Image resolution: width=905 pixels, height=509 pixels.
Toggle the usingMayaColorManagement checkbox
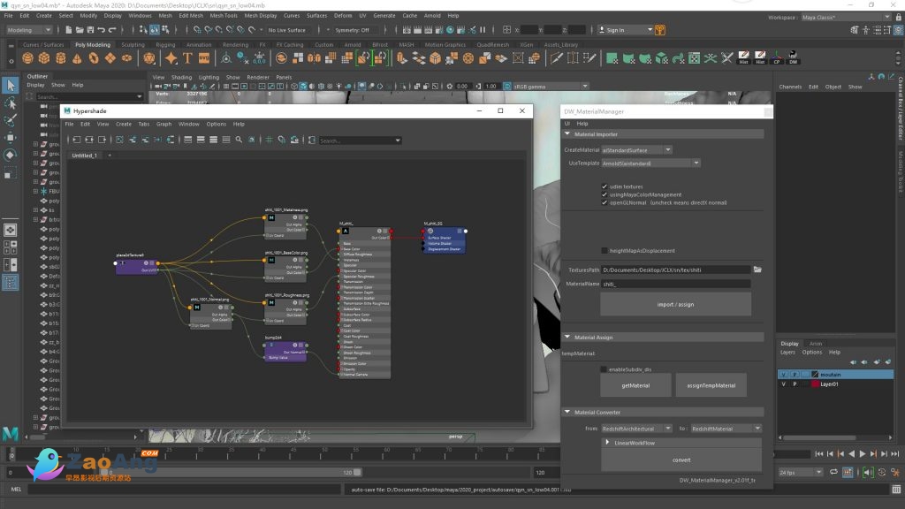[605, 194]
